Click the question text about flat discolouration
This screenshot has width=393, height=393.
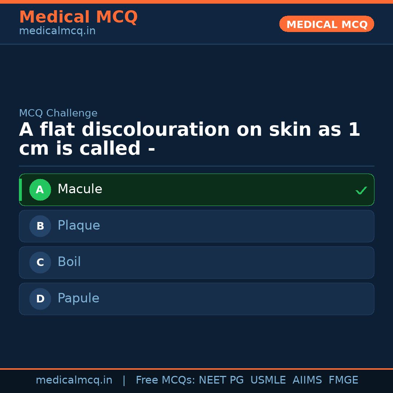(189, 138)
